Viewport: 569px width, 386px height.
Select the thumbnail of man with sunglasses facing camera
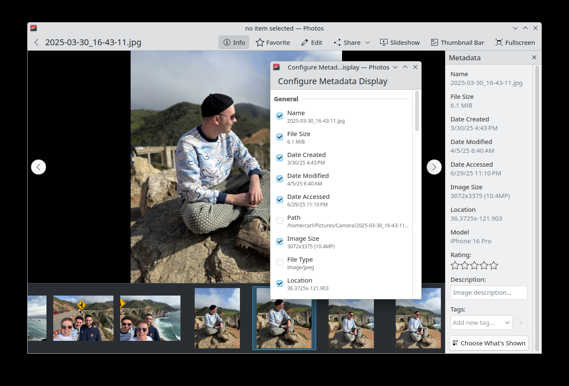351,324
